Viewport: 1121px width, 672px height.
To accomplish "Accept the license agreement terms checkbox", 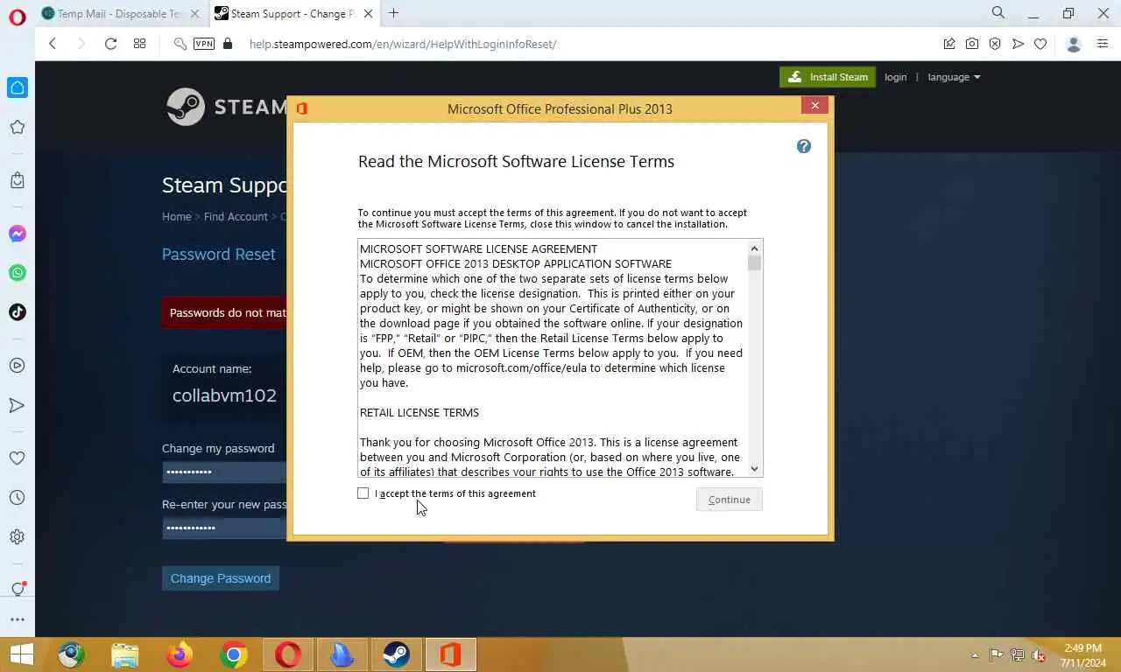I will pos(363,493).
